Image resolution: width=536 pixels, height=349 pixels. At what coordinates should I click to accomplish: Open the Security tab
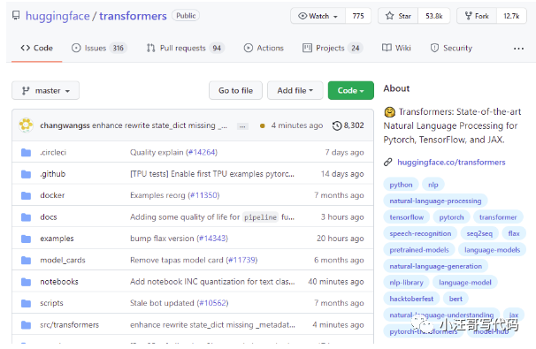[451, 48]
